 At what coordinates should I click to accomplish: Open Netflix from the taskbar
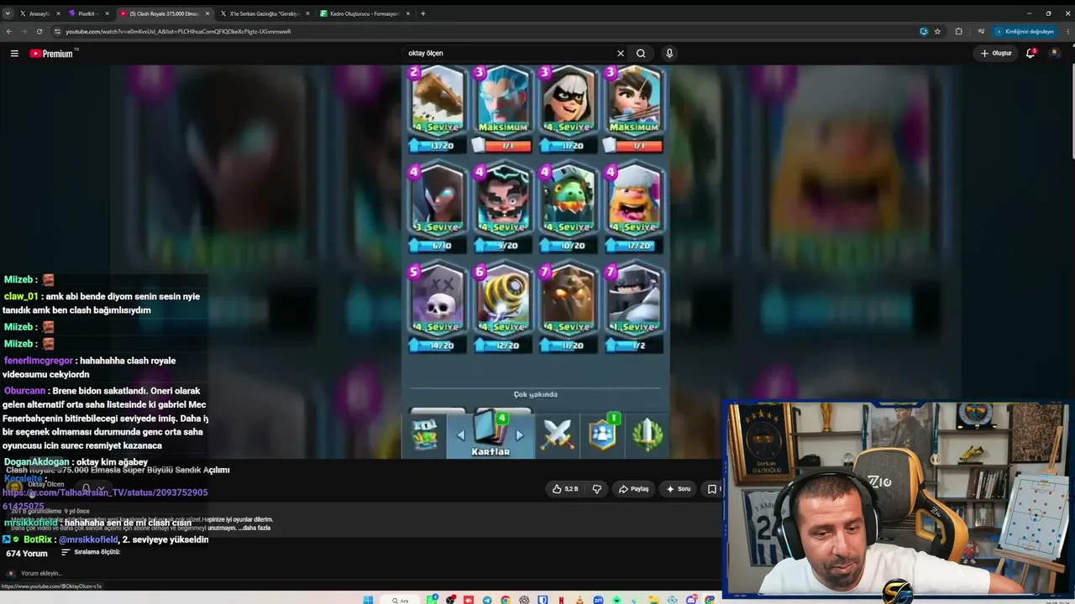point(561,600)
